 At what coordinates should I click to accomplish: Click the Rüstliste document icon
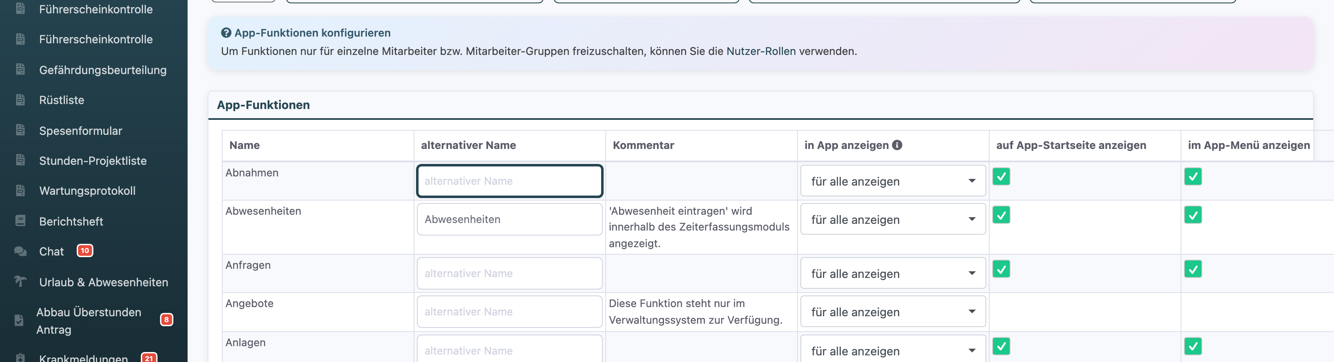click(x=20, y=100)
